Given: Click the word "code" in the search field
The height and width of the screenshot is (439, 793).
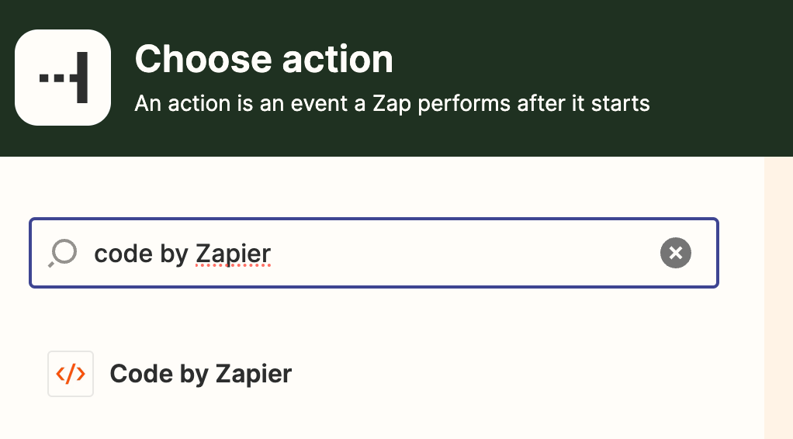Looking at the screenshot, I should coord(122,254).
